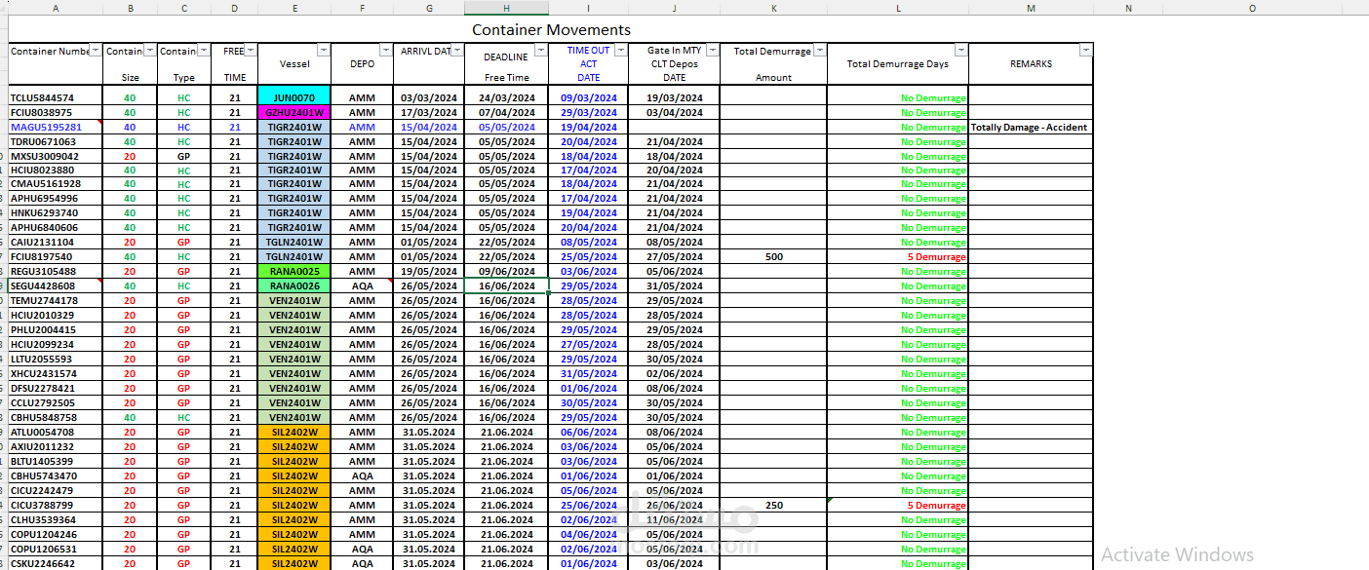This screenshot has height=570, width=1369.
Task: Select container number cell CAIU2131104
Action: pyautogui.click(x=55, y=243)
